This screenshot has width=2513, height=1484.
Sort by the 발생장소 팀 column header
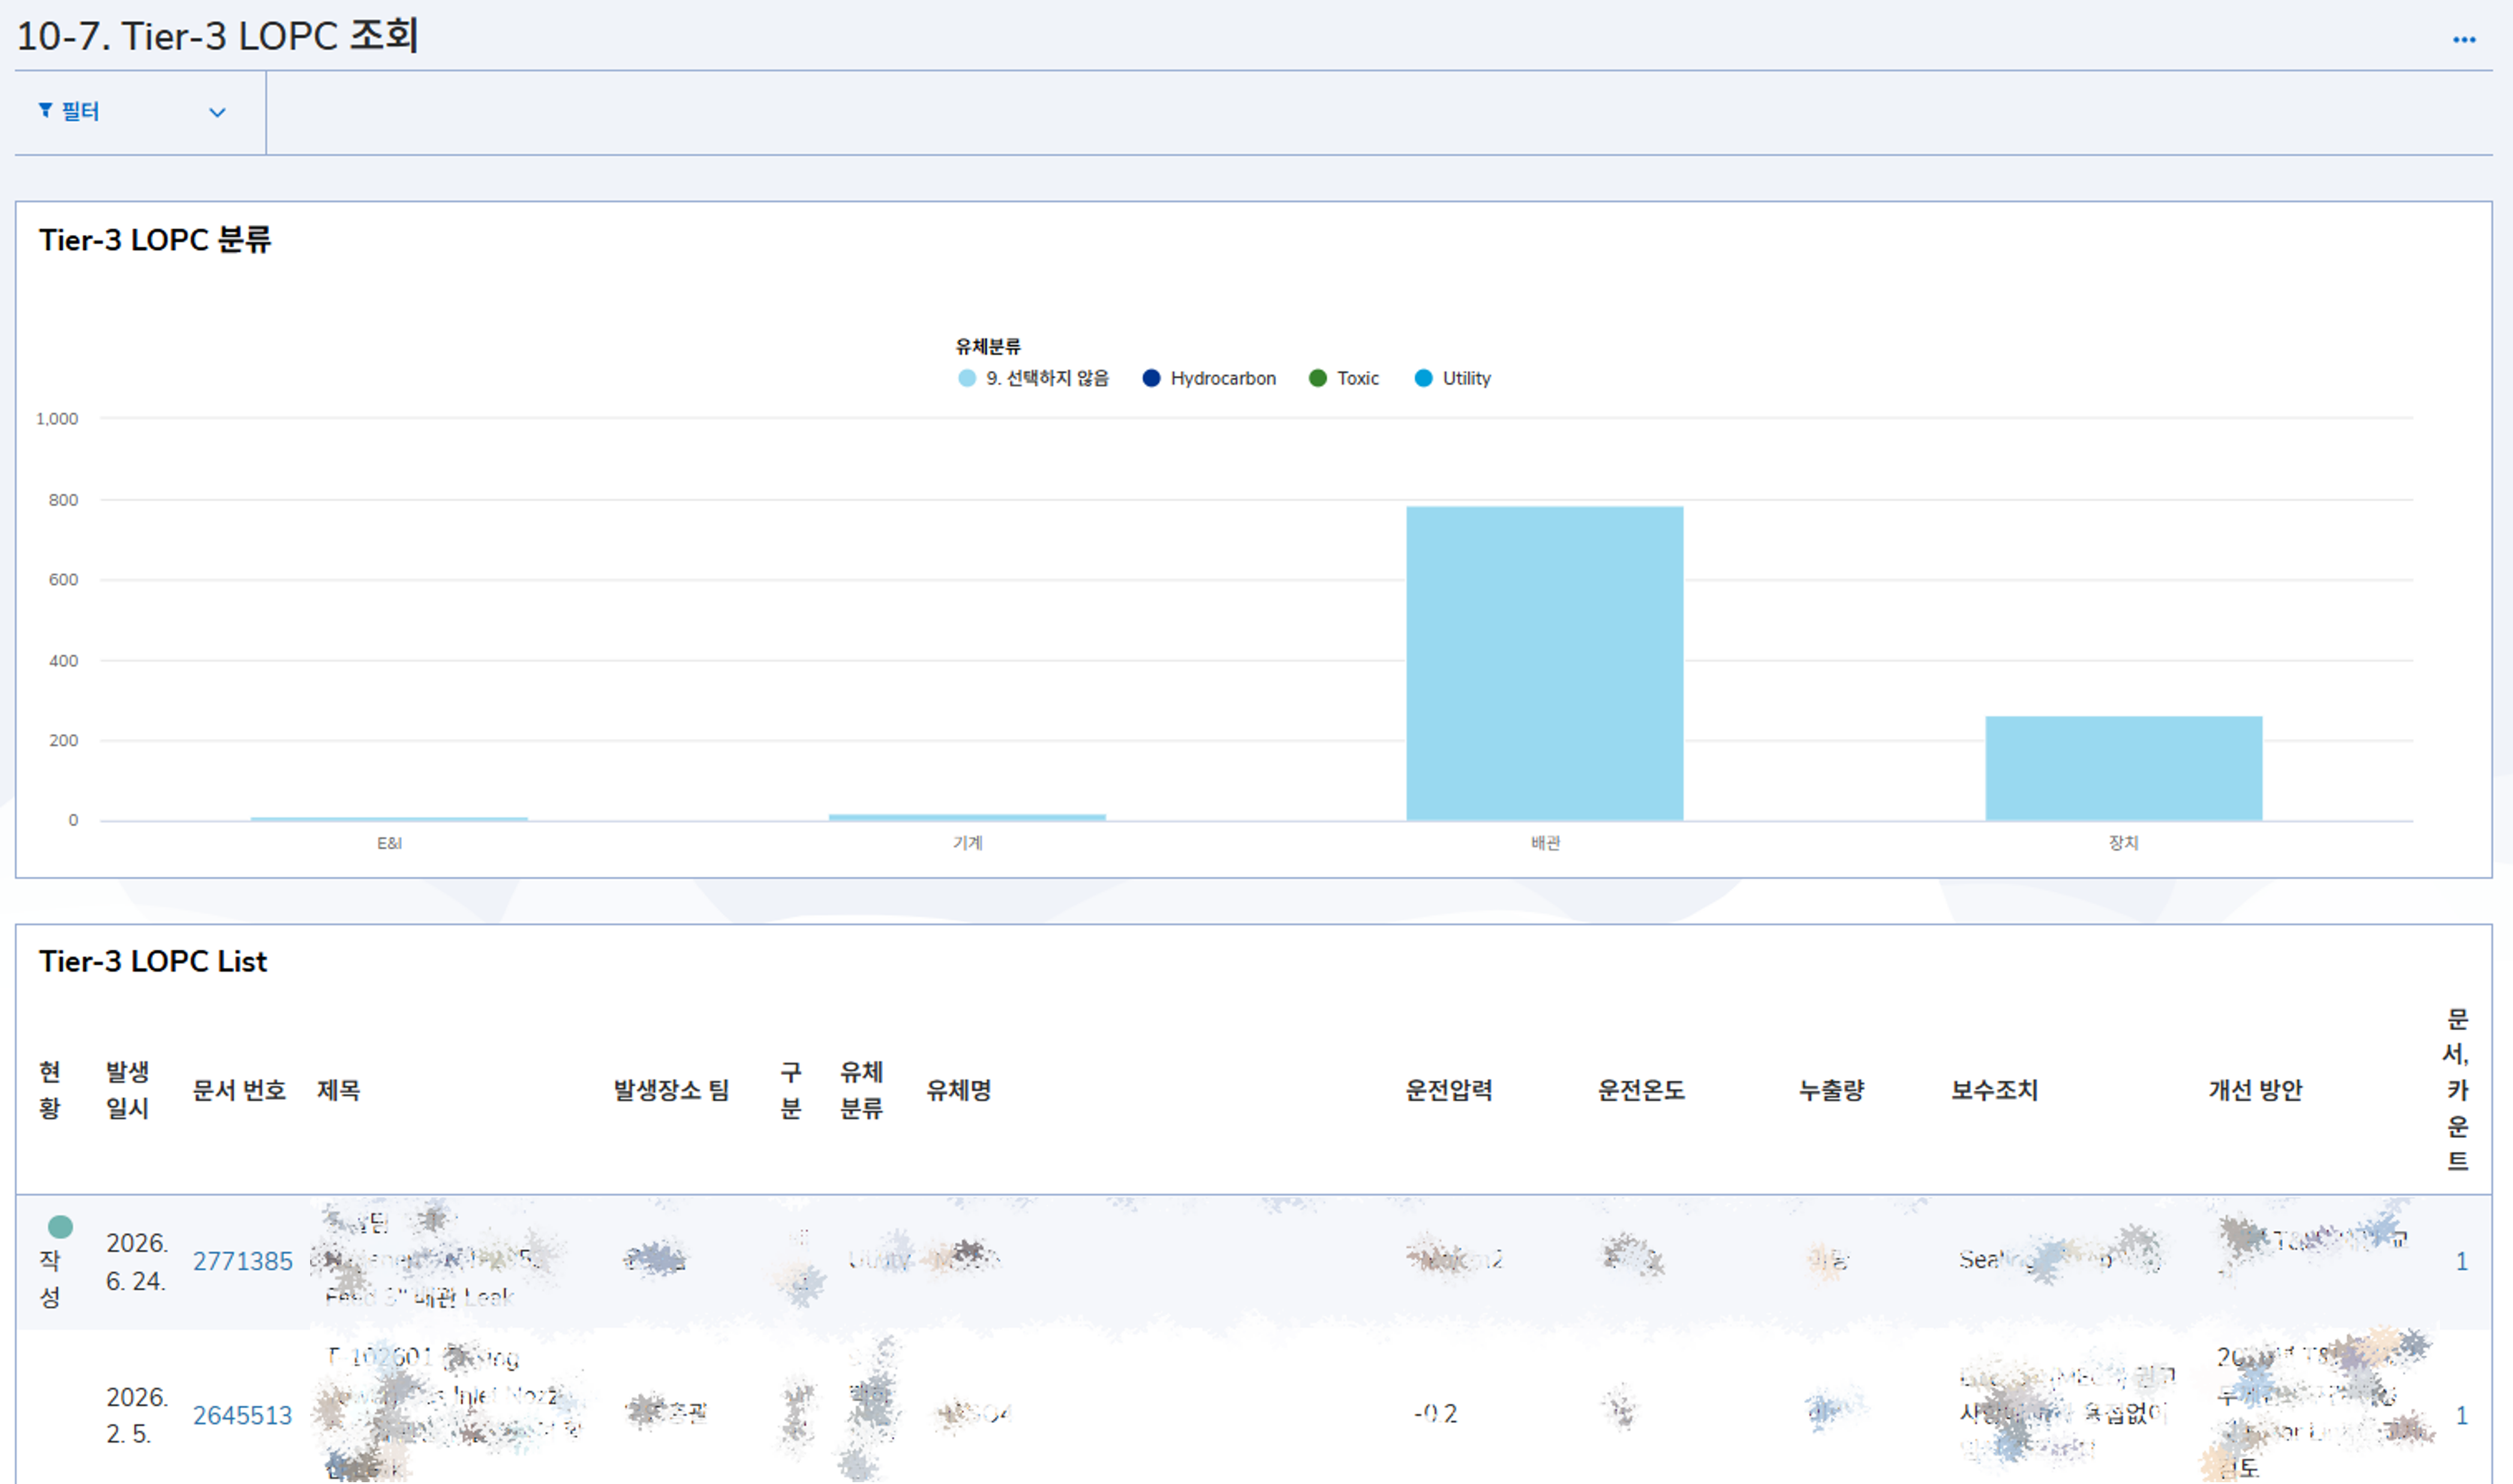click(671, 1090)
